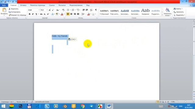Expand the Select (Выделить) dropdown

coord(179,15)
